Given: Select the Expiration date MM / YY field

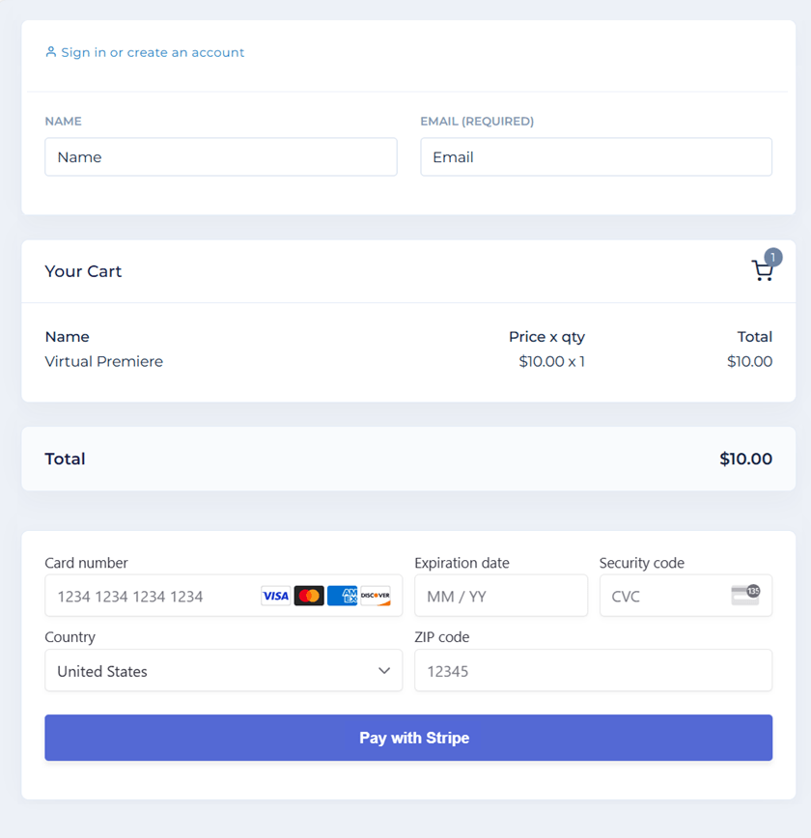Looking at the screenshot, I should 501,596.
